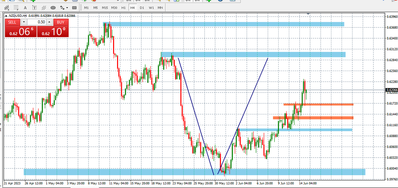Switch chart to M30 timeframe

(x=114, y=8)
